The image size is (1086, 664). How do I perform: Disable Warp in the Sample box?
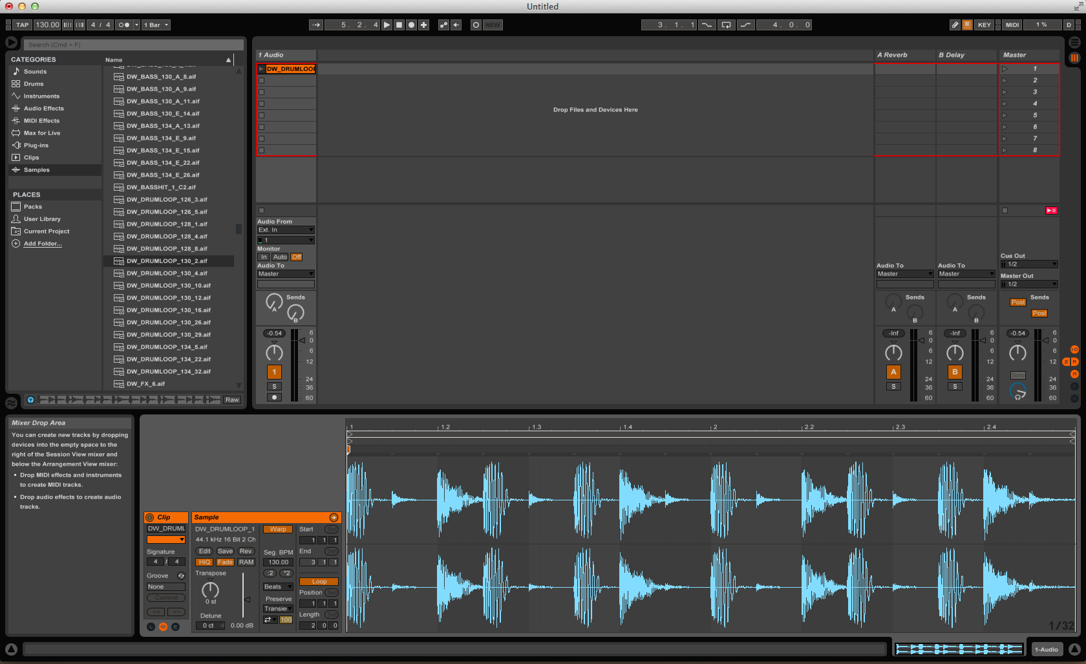[277, 529]
